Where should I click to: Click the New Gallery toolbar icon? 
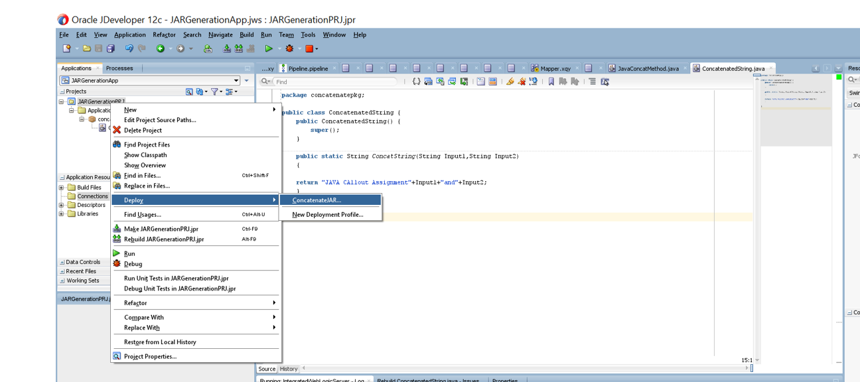[66, 48]
